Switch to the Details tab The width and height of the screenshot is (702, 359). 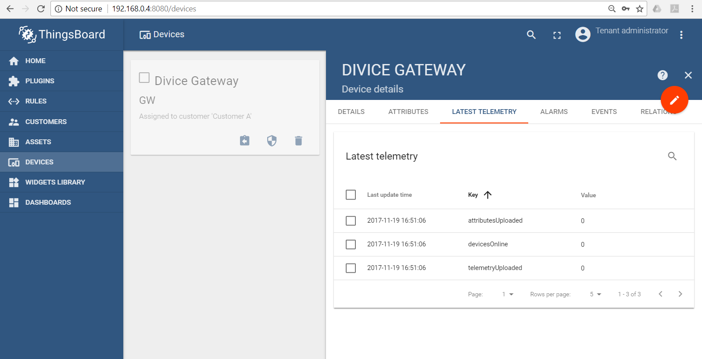pos(351,112)
